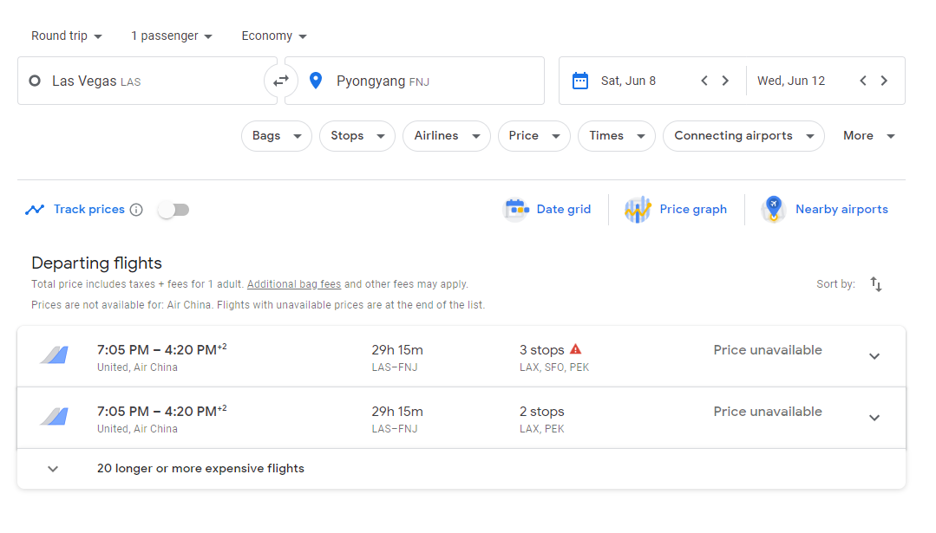This screenshot has height=533, width=936.
Task: Open the More filters dropdown
Action: 868,136
